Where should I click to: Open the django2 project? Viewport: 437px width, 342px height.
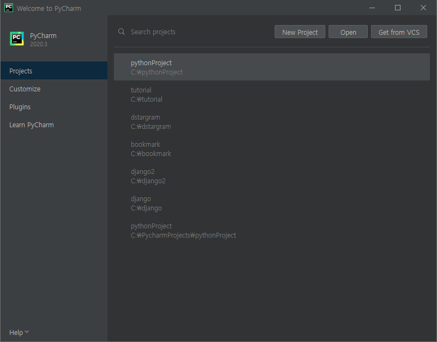pos(272,176)
